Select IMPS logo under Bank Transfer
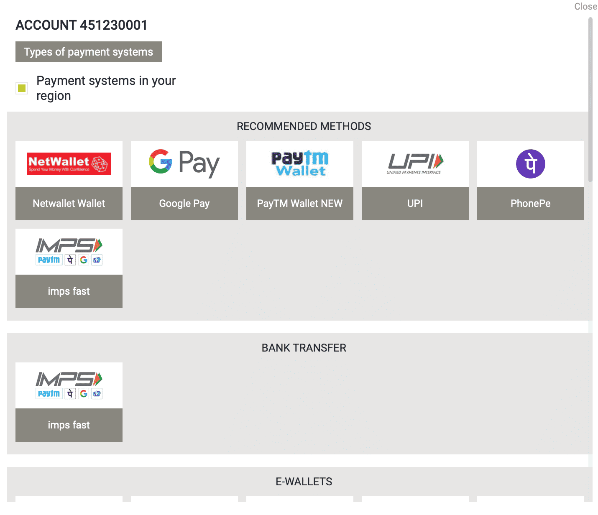The width and height of the screenshot is (598, 515). coord(69,385)
